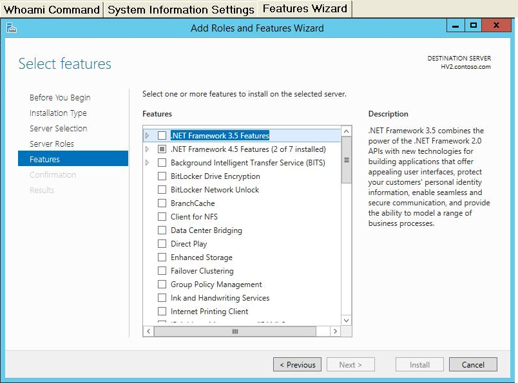Click the horizontal scroll left arrow
Screen dimensions: 518x383
(149, 331)
